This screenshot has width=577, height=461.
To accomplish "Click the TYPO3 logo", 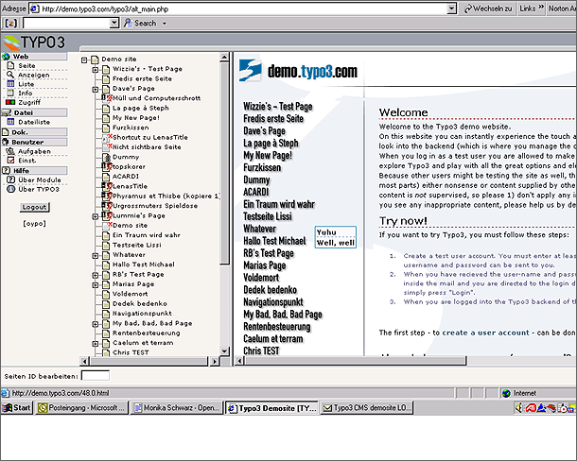I will 34,43.
